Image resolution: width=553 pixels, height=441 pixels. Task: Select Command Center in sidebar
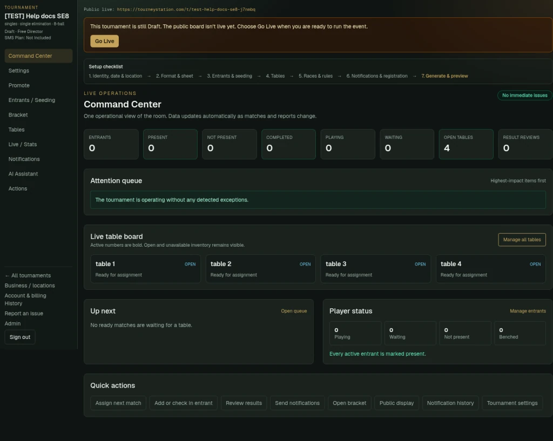pos(38,56)
